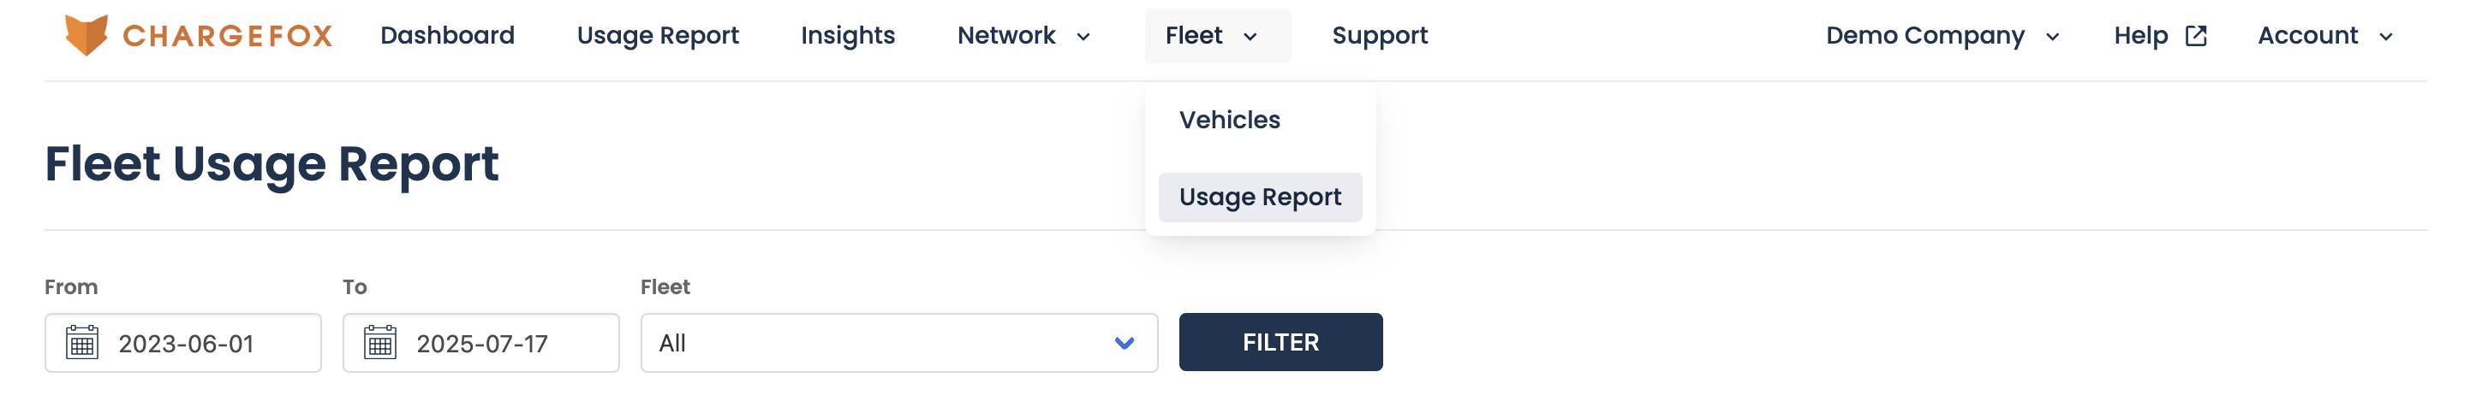Open the From date calendar icon
Image resolution: width=2470 pixels, height=419 pixels.
tap(82, 343)
